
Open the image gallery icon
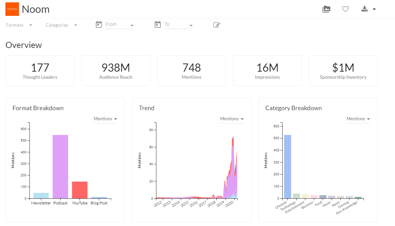pyautogui.click(x=326, y=9)
